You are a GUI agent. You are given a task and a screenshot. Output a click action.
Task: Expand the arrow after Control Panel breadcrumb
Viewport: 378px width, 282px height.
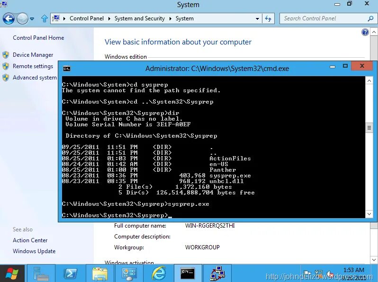pos(109,18)
